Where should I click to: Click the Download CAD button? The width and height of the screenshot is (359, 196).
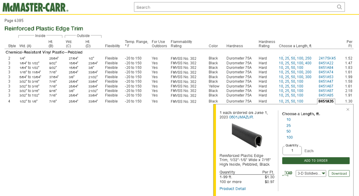pos(339,173)
